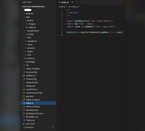
Task: Open the .gitignore file
Action: click(x=30, y=86)
